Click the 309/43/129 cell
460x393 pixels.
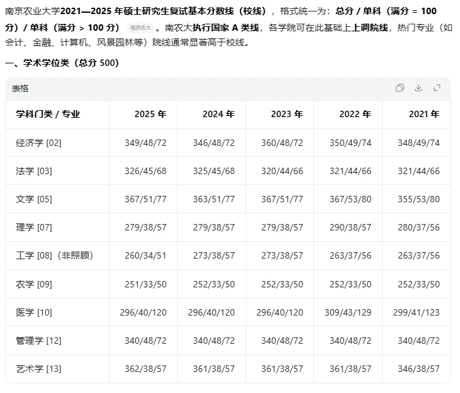tap(348, 312)
